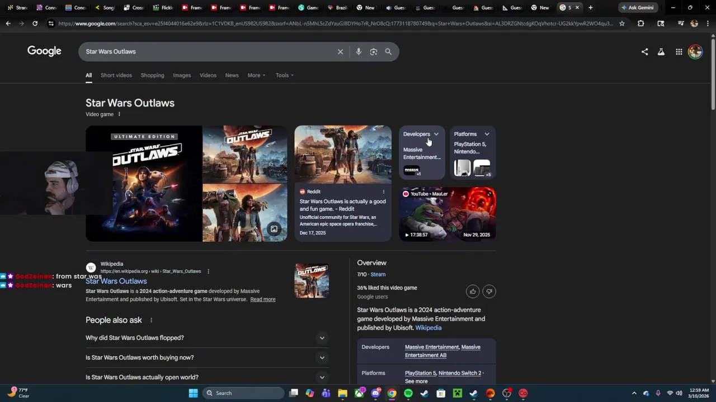
Task: Show hidden system tray icons
Action: [634, 393]
